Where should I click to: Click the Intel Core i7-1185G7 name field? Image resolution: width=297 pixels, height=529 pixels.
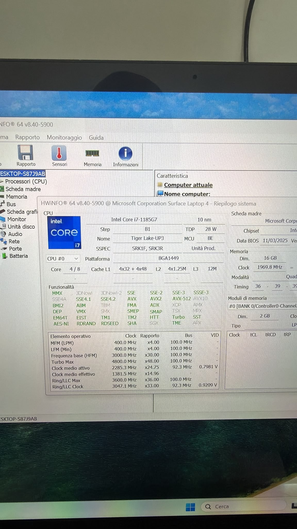(134, 220)
